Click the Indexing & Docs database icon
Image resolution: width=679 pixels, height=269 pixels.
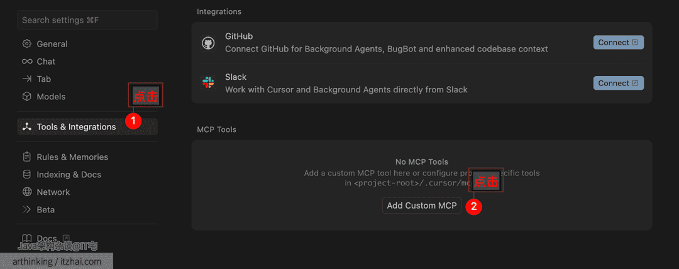(x=27, y=175)
